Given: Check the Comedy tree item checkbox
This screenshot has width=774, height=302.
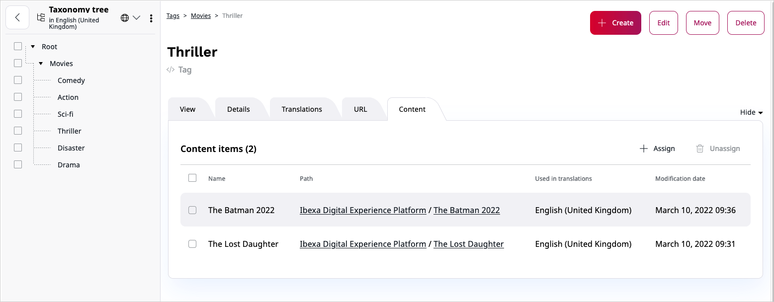Looking at the screenshot, I should [18, 80].
